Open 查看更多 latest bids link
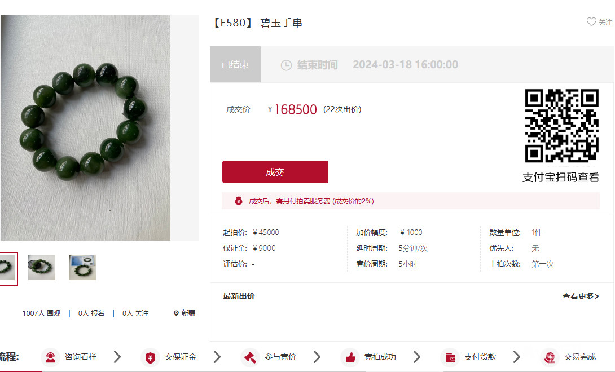This screenshot has height=372, width=615. pyautogui.click(x=581, y=296)
